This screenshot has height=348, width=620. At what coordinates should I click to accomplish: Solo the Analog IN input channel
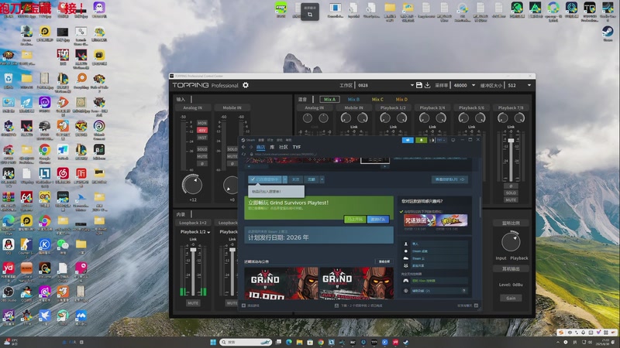click(202, 149)
